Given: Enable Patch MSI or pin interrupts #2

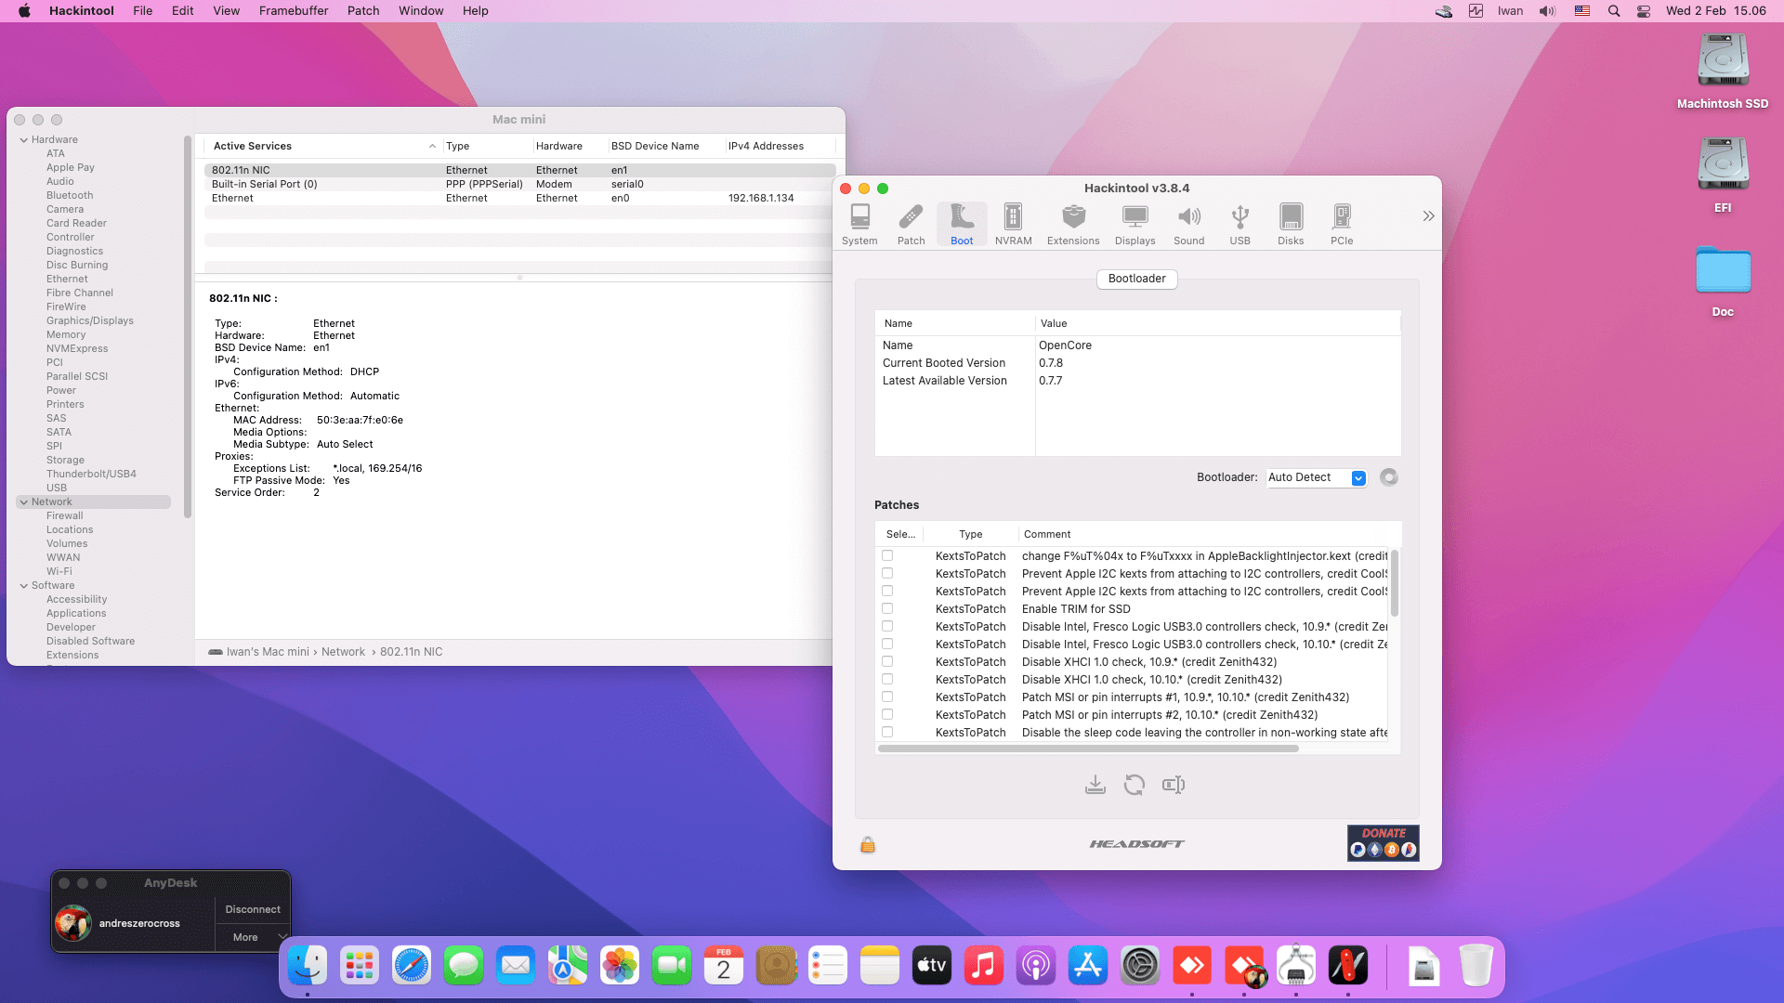Looking at the screenshot, I should tap(887, 715).
